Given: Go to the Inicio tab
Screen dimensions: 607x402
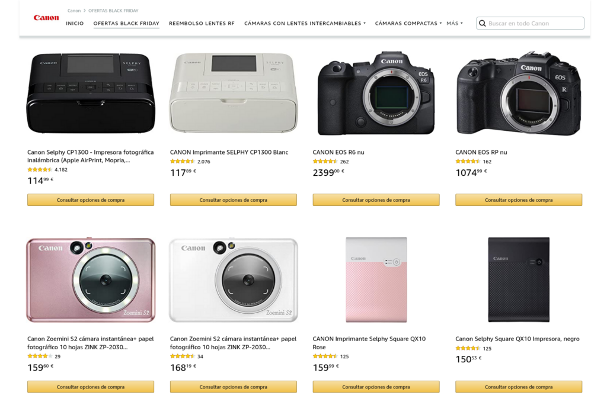Looking at the screenshot, I should 75,24.
